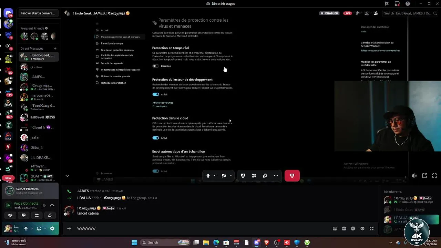Viewport: 441px width, 248px height.
Task: Toggle noise suppression waveform icon
Action: click(x=44, y=205)
